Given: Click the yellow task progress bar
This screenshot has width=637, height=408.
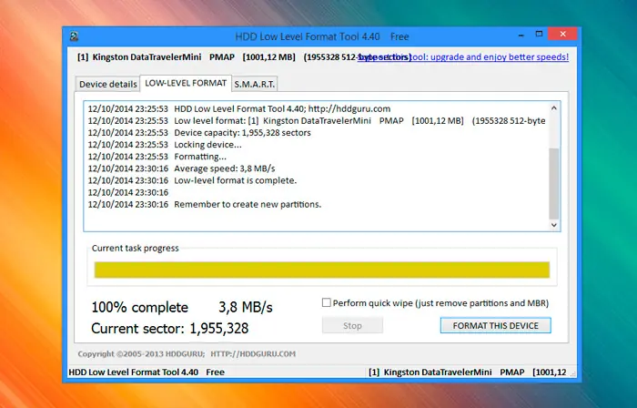Looking at the screenshot, I should coord(322,270).
